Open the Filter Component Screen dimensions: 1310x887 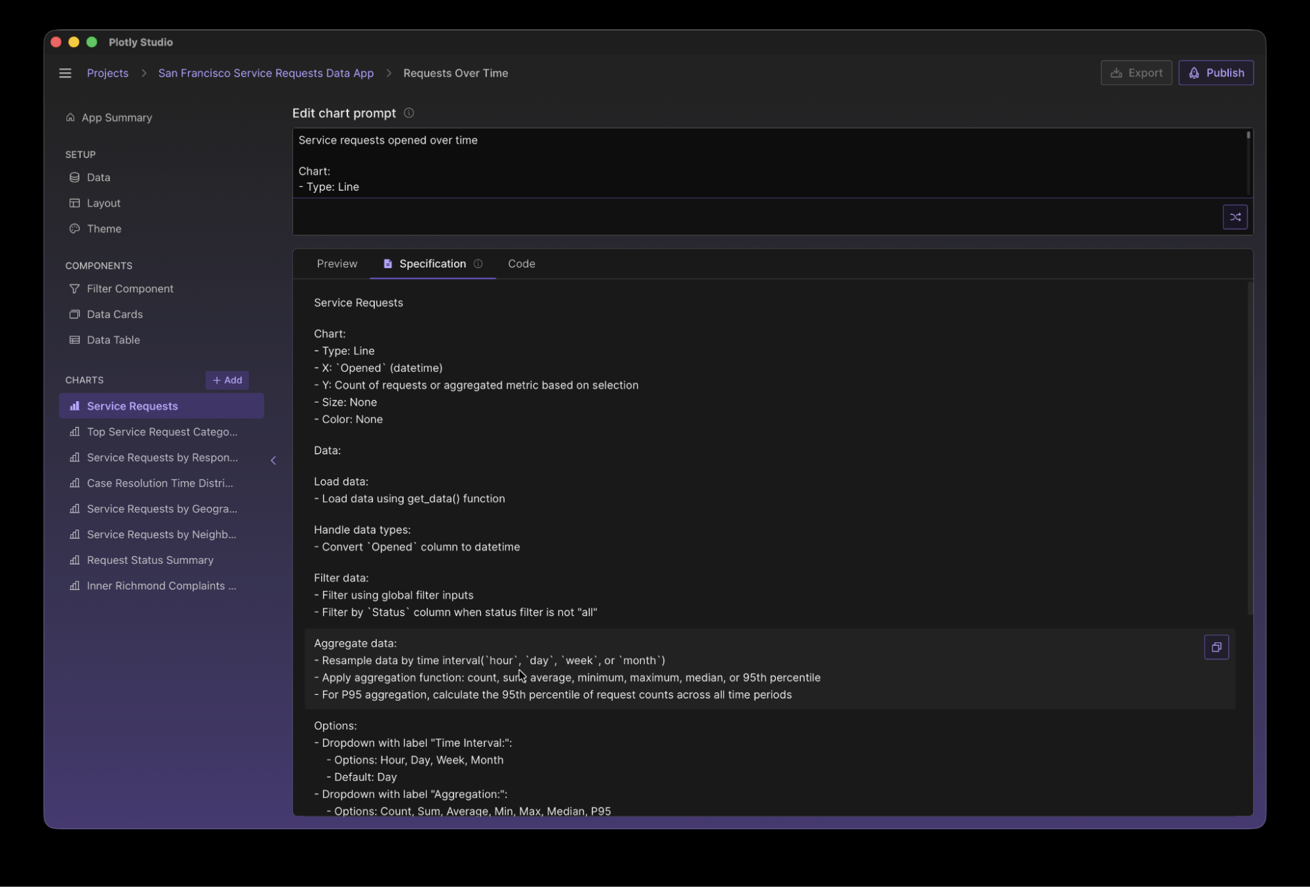coord(130,288)
